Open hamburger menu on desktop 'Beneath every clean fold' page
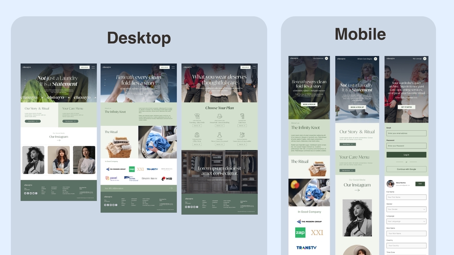This screenshot has width=454, height=255. pyautogui.click(x=173, y=67)
